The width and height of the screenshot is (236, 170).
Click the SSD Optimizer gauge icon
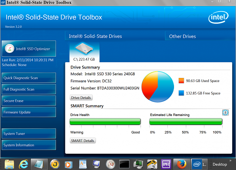(x=9, y=49)
